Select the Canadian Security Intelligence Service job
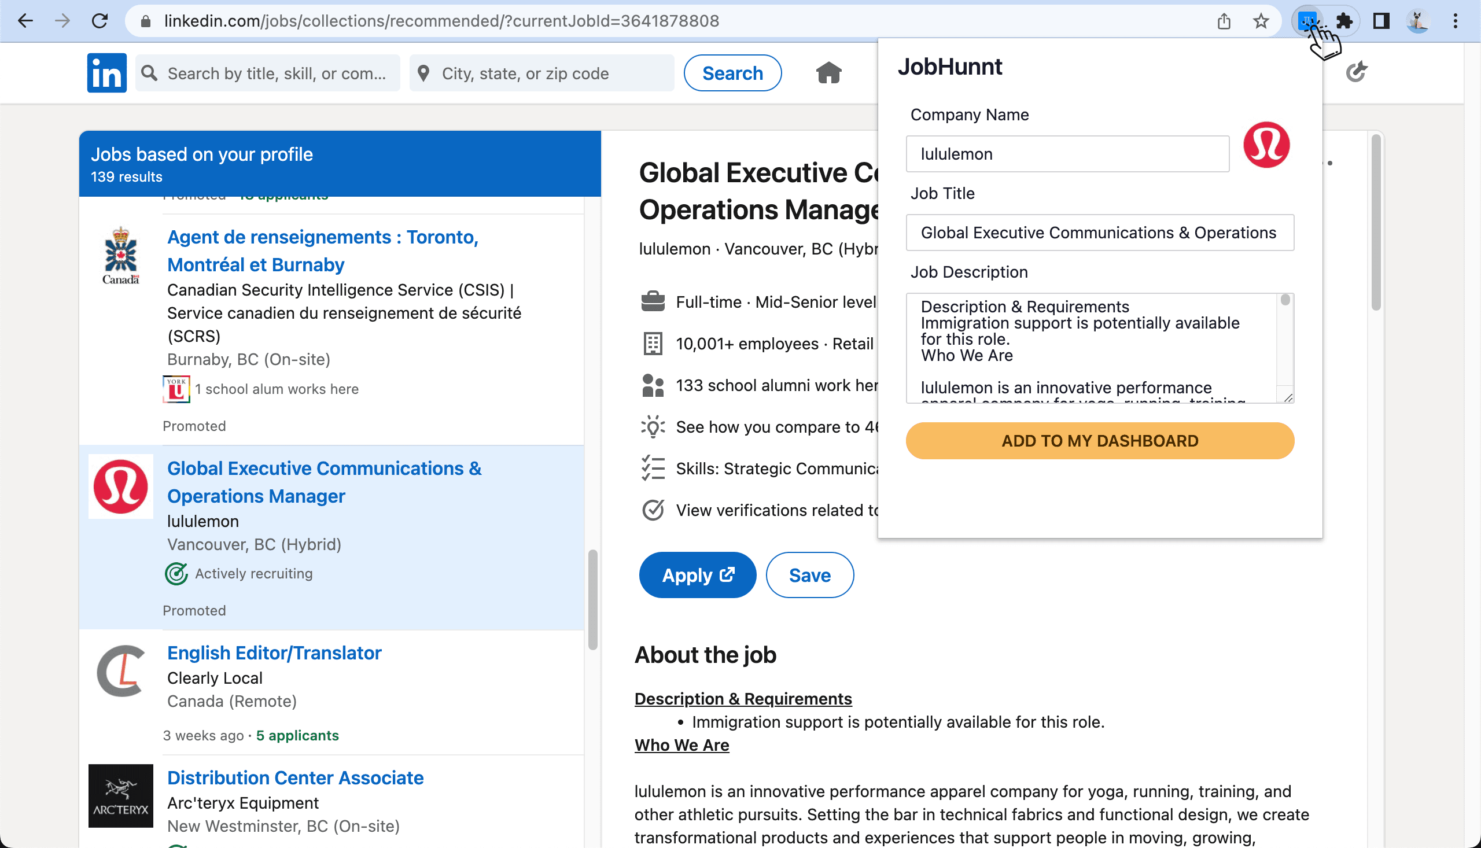Image resolution: width=1481 pixels, height=848 pixels. coord(322,250)
